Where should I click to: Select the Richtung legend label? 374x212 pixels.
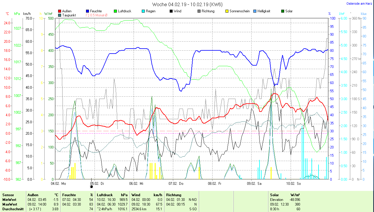tap(208, 11)
